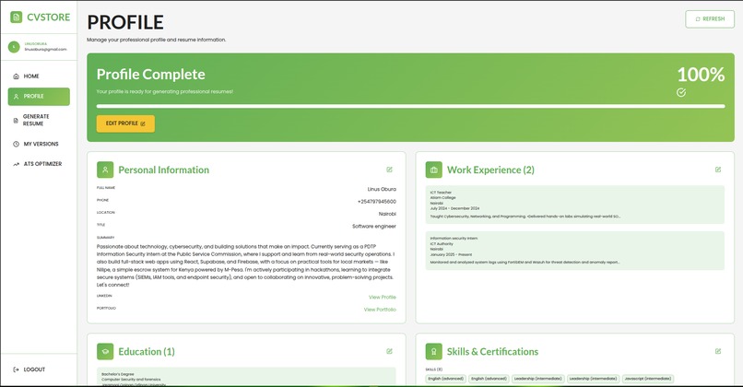Screen dimensions: 743x387
Task: Click the Profile Complete heading
Action: coord(150,75)
